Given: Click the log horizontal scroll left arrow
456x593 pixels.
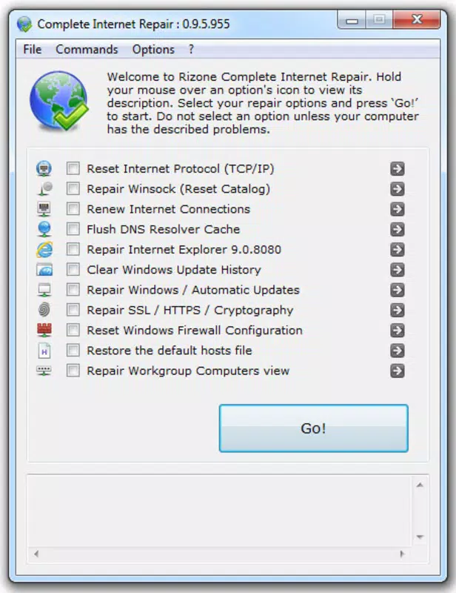Looking at the screenshot, I should [36, 554].
